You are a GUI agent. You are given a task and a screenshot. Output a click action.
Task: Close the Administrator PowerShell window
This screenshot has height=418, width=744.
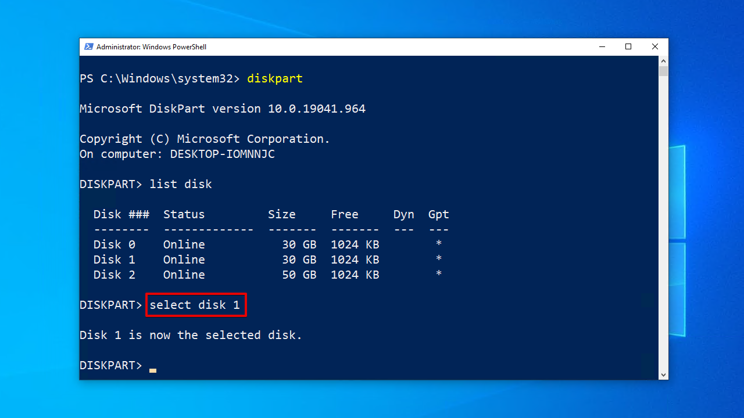tap(655, 47)
